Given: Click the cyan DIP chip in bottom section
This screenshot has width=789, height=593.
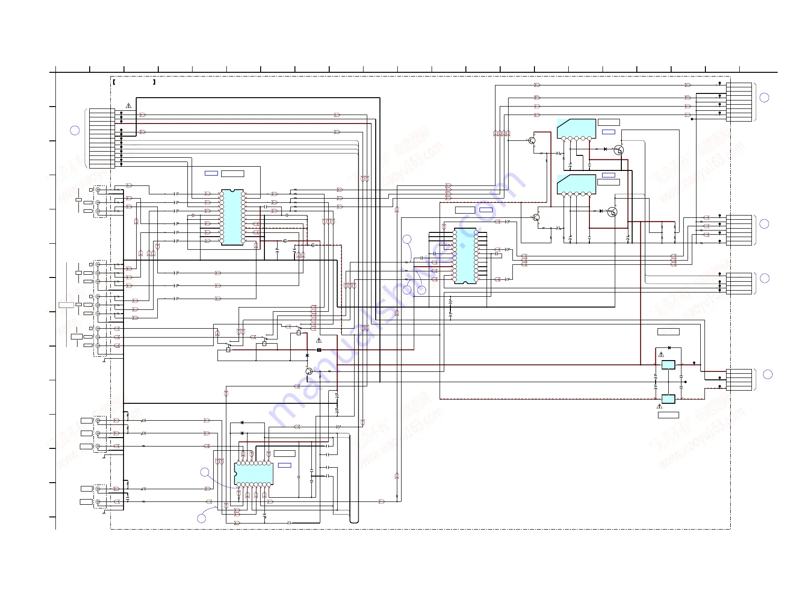Looking at the screenshot, I should [254, 474].
